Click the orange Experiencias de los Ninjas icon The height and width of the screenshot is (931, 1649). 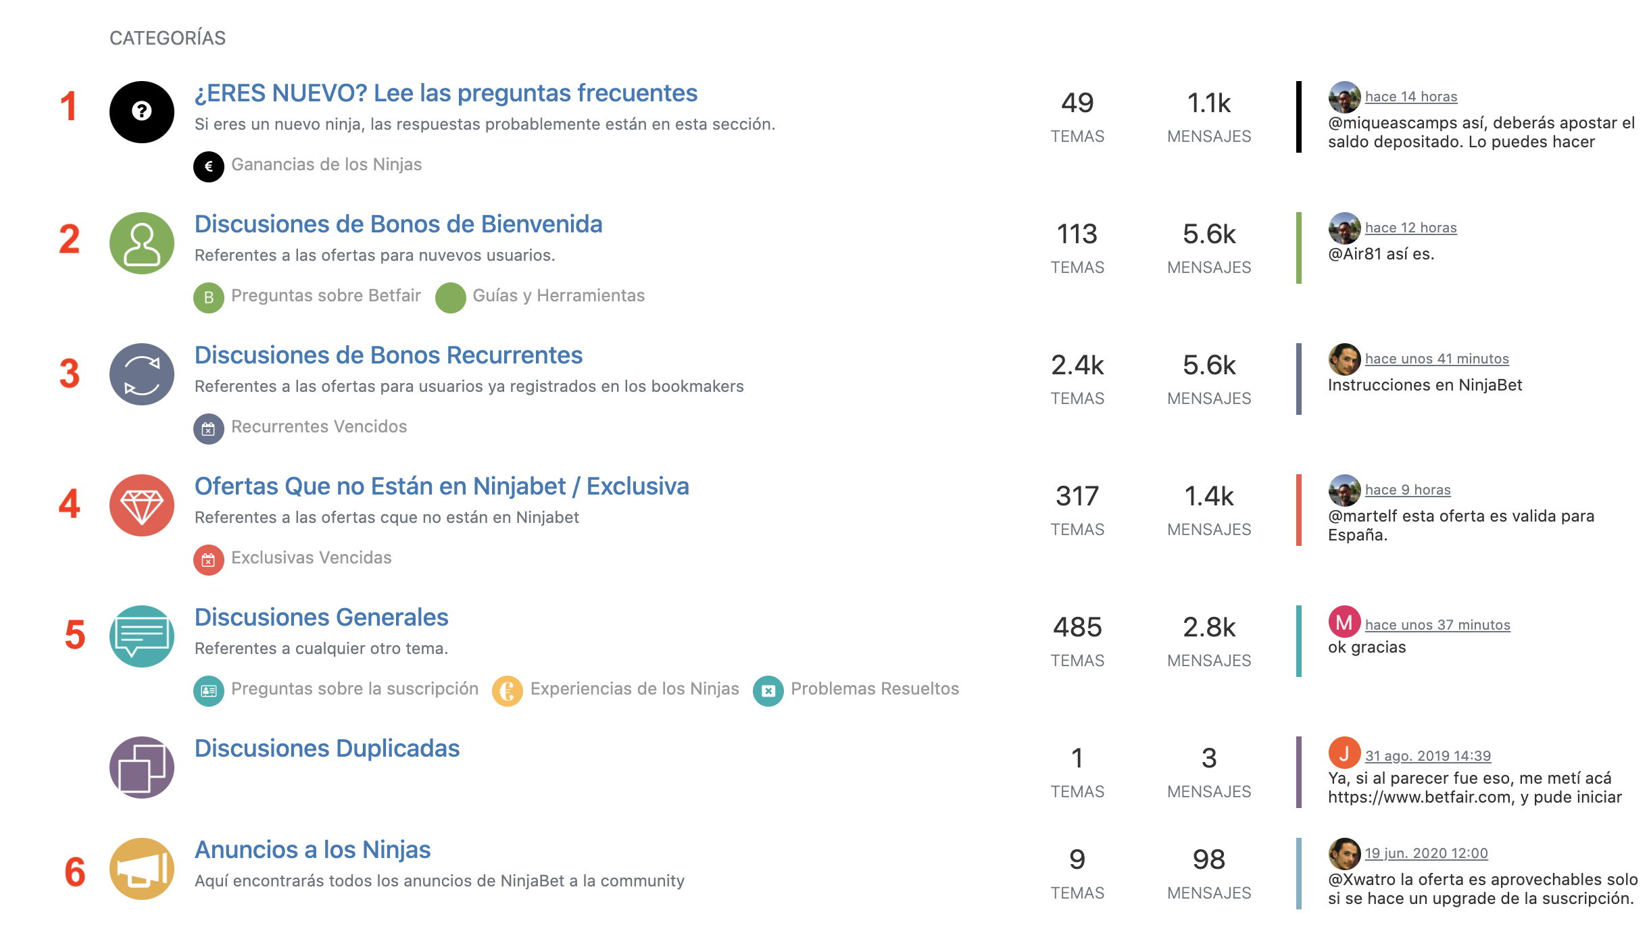pos(508,690)
